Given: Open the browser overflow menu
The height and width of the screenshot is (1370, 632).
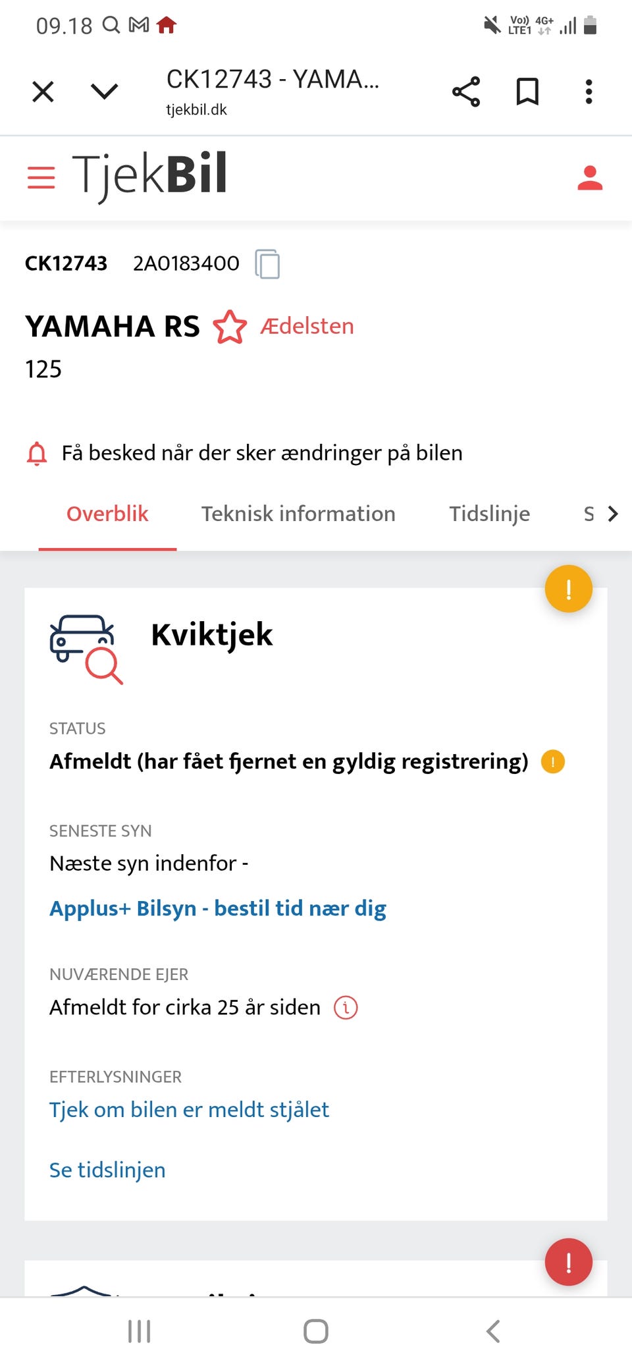Looking at the screenshot, I should tap(588, 92).
